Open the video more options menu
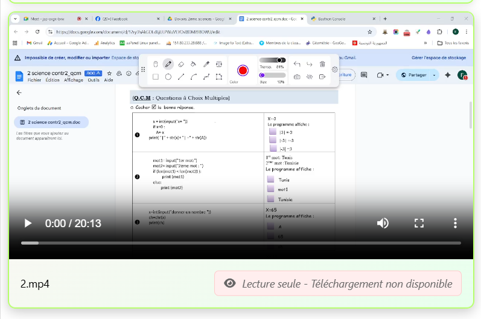Viewport: 481px width, 319px height. point(456,223)
